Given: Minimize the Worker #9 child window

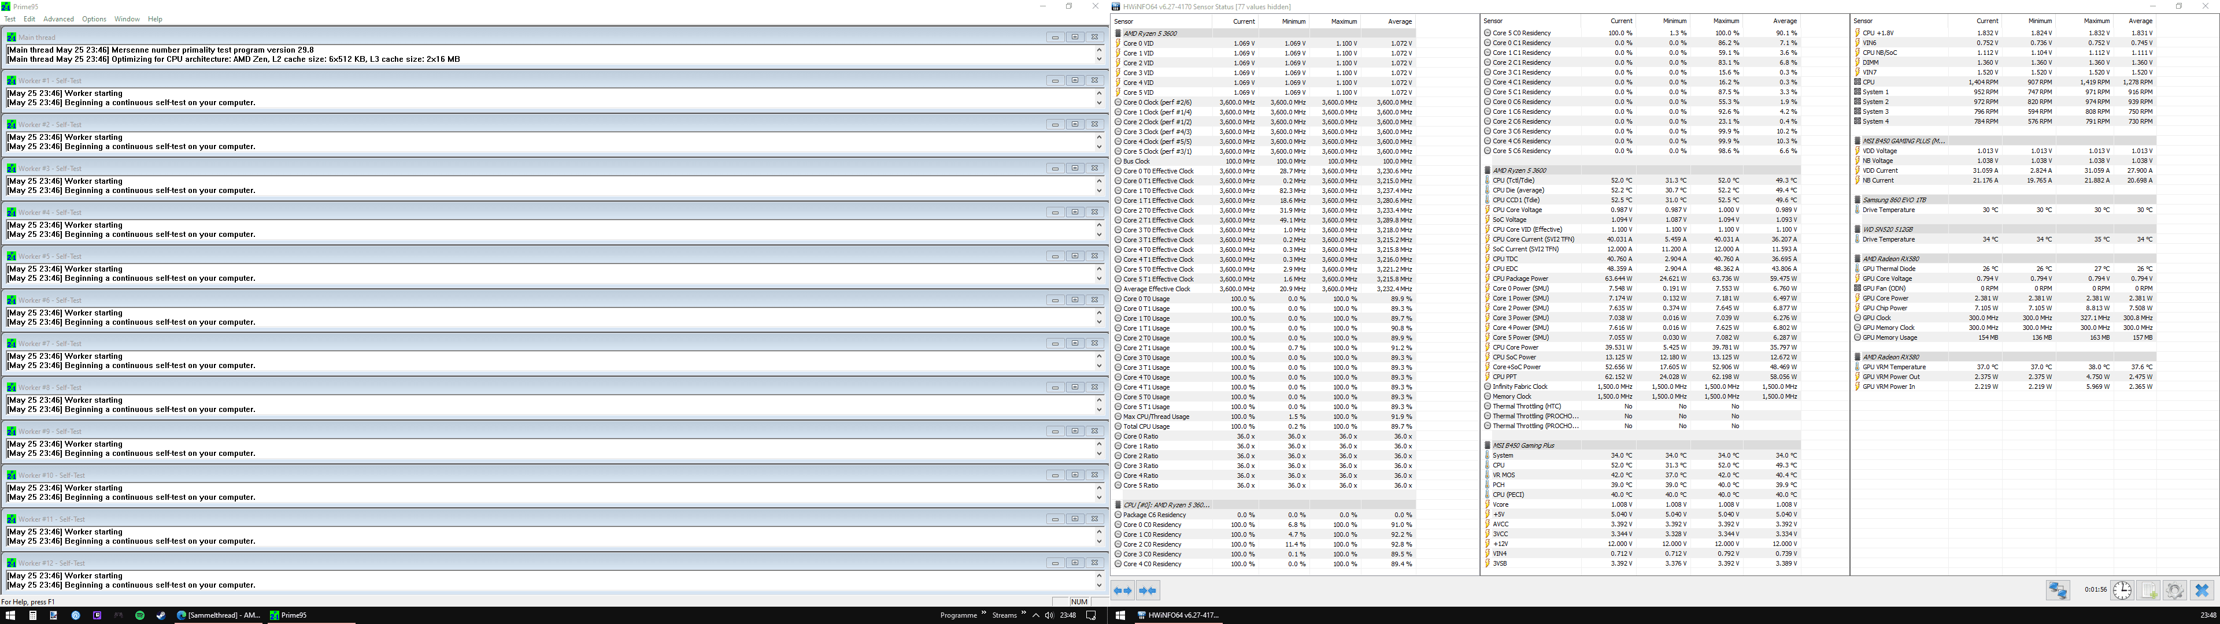Looking at the screenshot, I should pos(1055,431).
